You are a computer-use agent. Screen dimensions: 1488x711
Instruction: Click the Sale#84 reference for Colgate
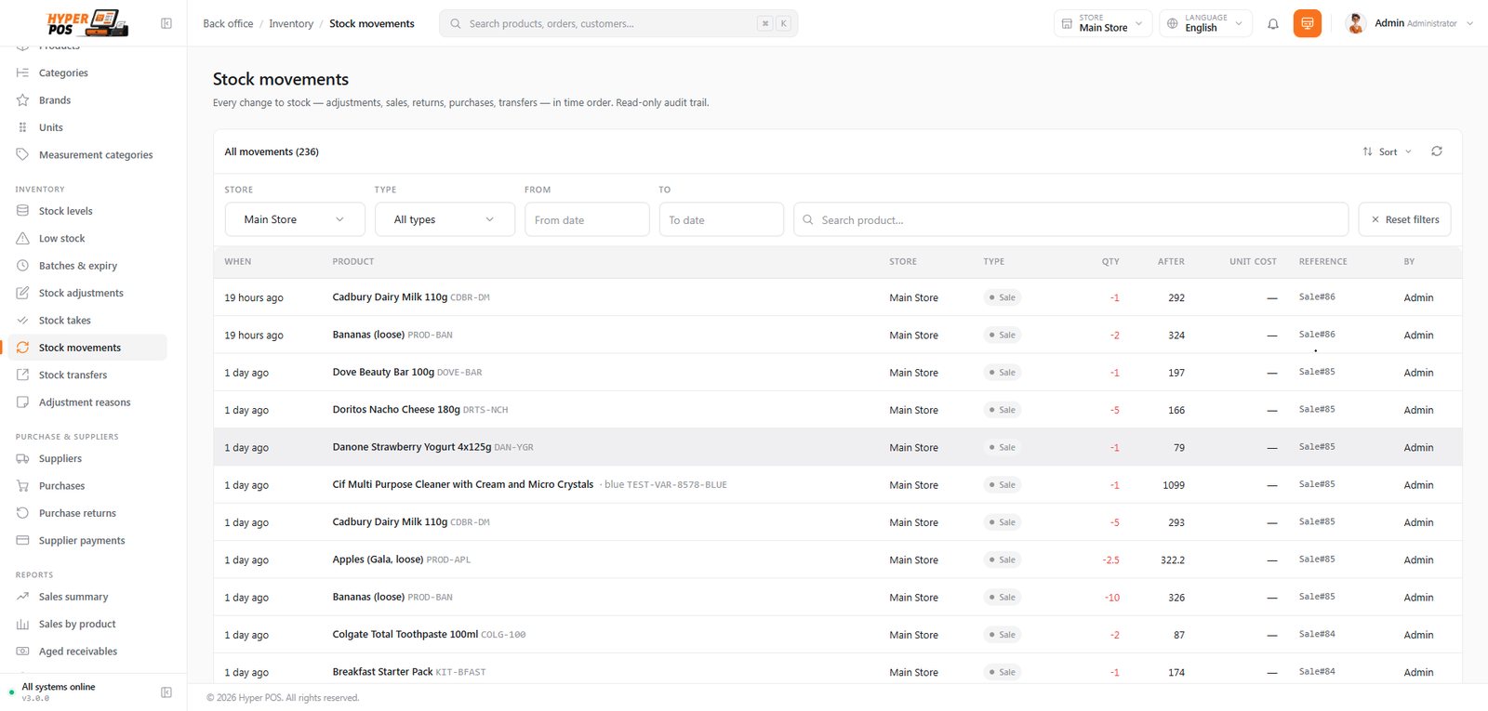[x=1317, y=635]
